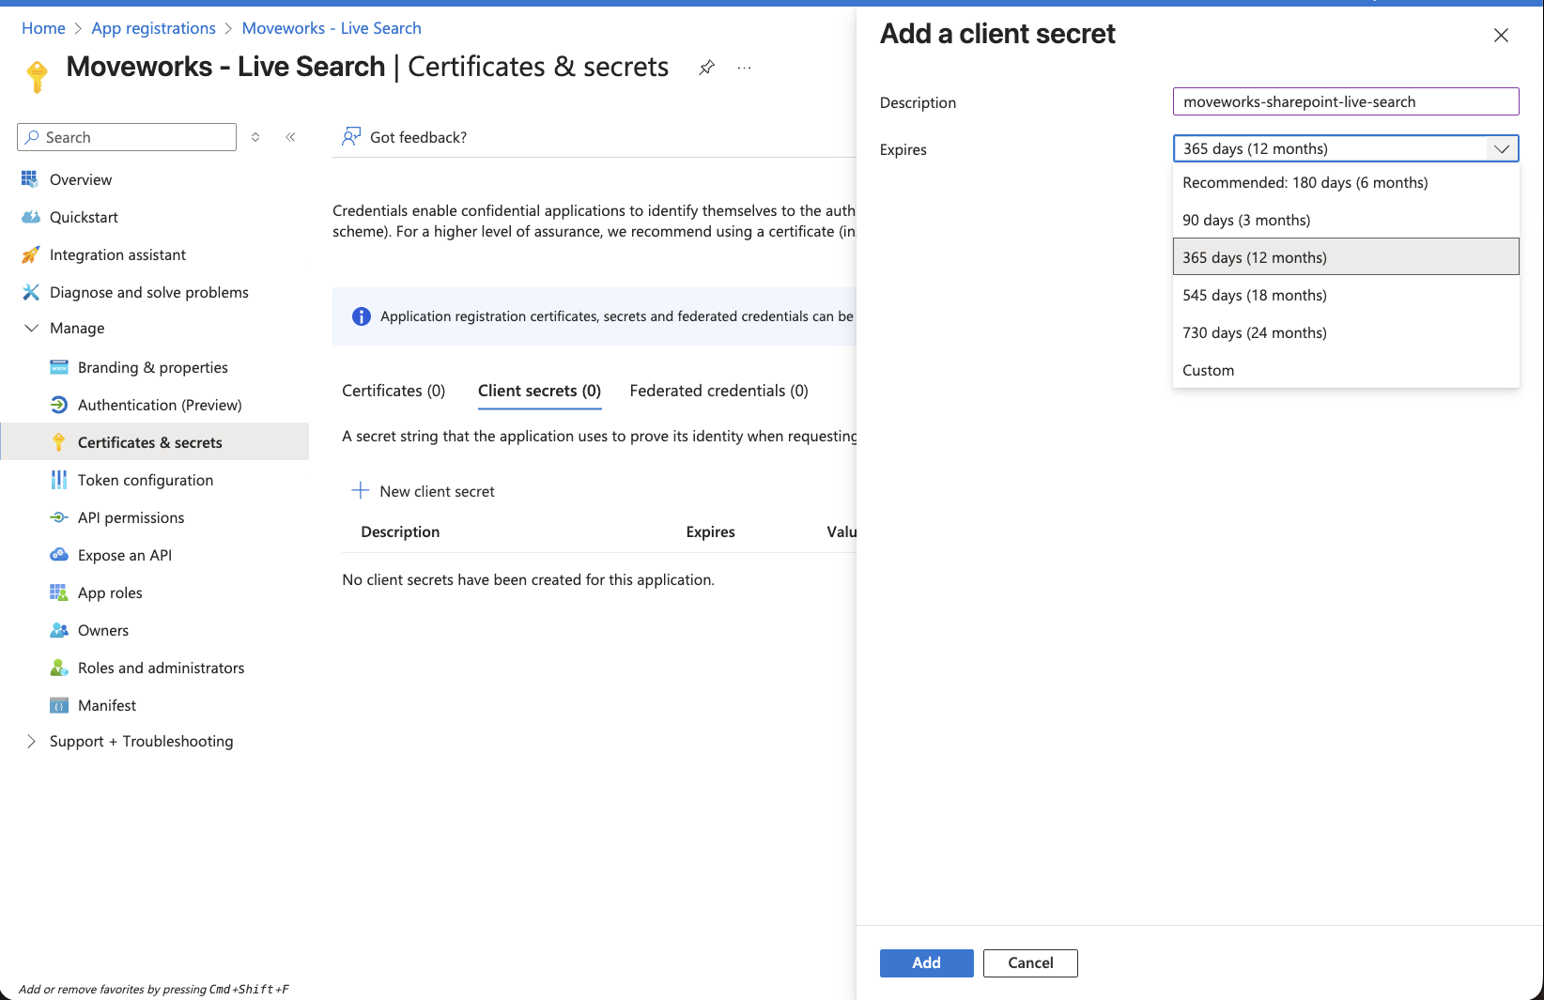Click the large key icon beside page title
The width and height of the screenshot is (1544, 1000).
click(37, 76)
